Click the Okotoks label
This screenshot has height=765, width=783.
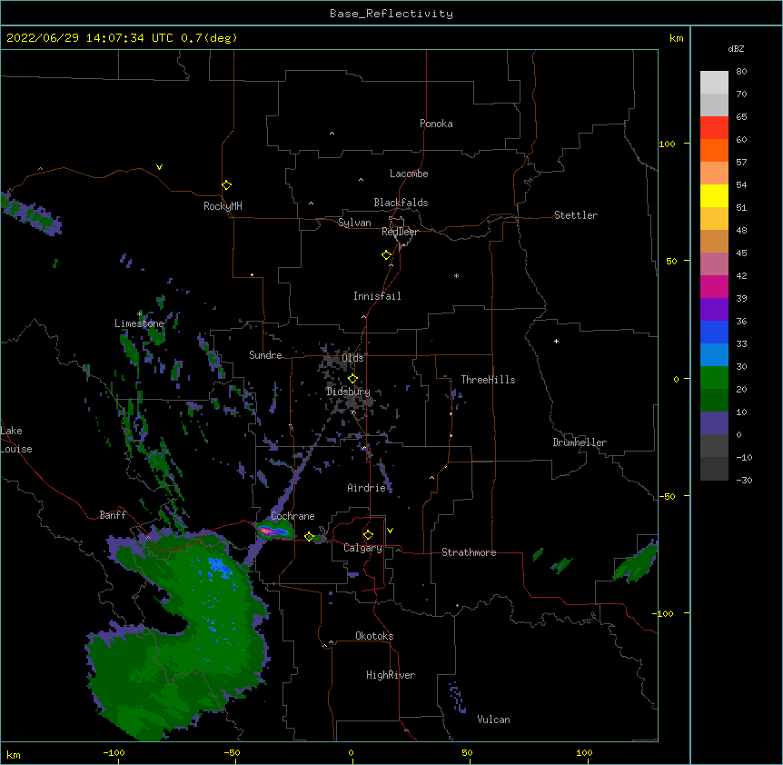pos(374,636)
